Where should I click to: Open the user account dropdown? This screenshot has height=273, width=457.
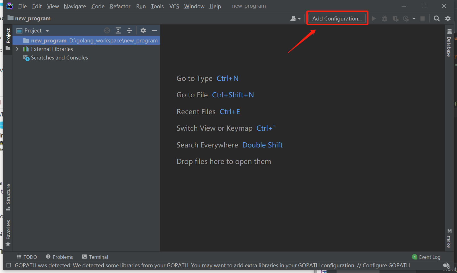(295, 19)
